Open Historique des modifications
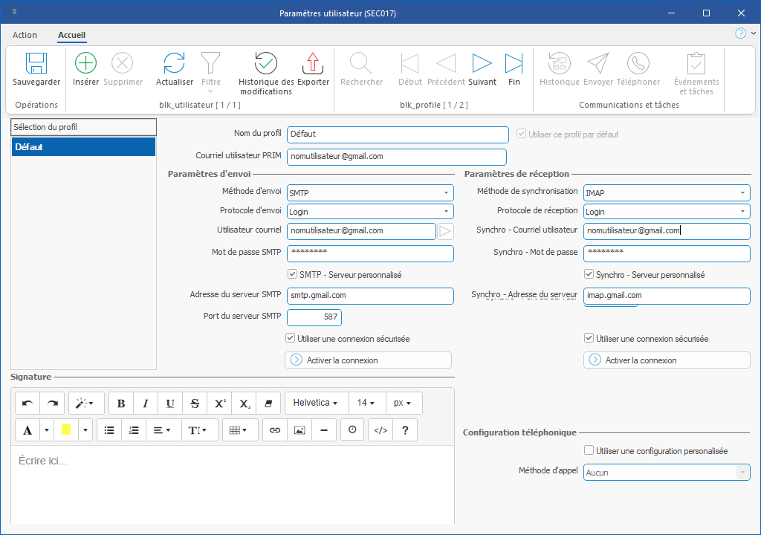The width and height of the screenshot is (761, 535). click(265, 64)
